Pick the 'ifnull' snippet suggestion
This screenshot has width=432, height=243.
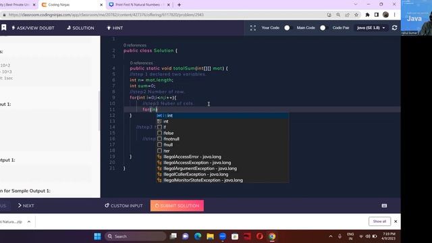222,144
